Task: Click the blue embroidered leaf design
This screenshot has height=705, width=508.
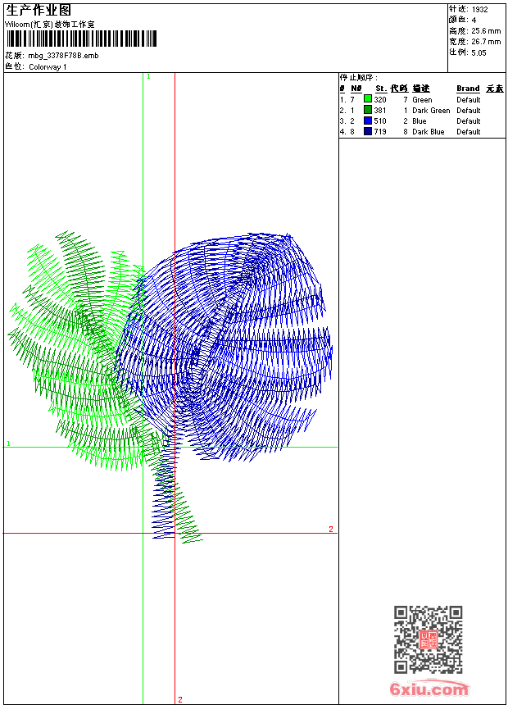Action: tap(238, 344)
